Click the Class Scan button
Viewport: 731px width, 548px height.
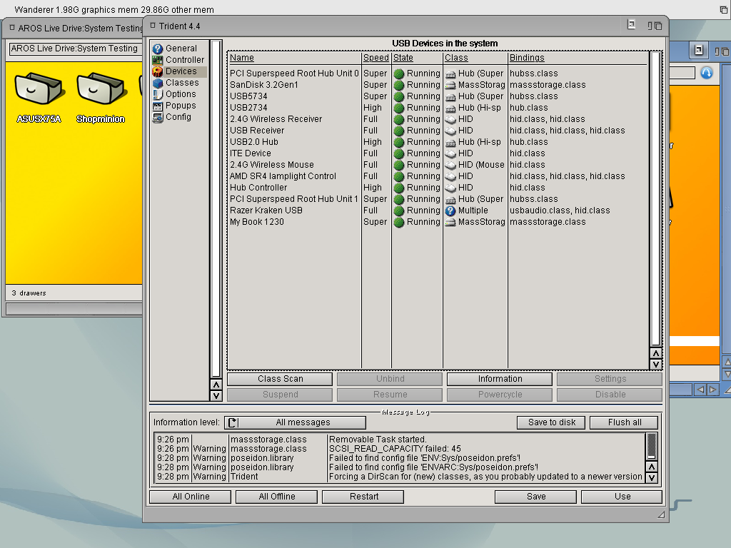tap(280, 379)
